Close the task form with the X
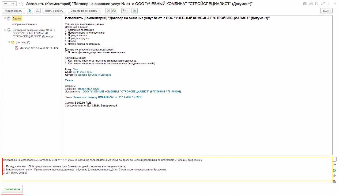This screenshot has height=195, width=339. (335, 4)
